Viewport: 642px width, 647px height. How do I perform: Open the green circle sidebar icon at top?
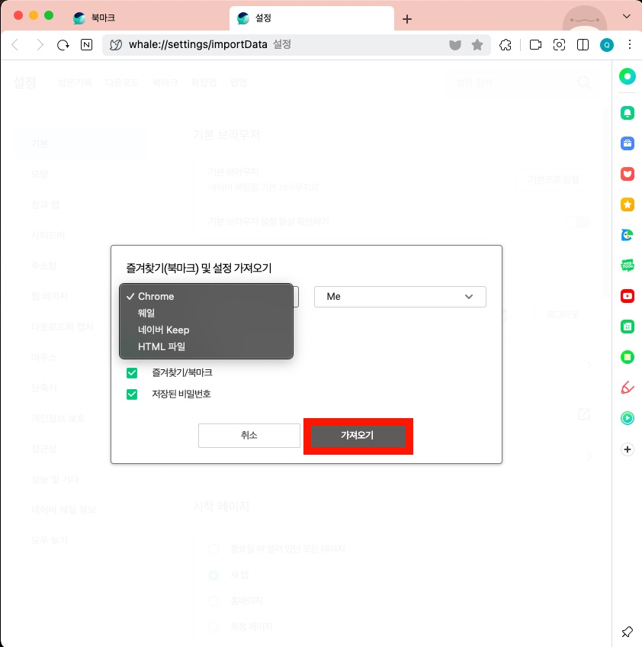628,76
